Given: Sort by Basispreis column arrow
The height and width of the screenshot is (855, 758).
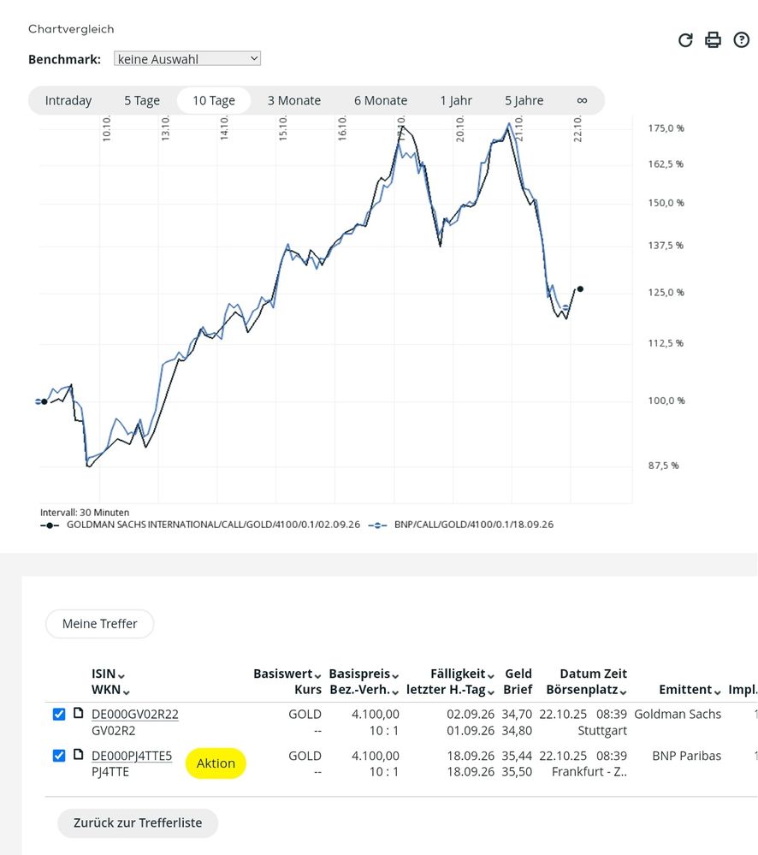Looking at the screenshot, I should click(395, 676).
